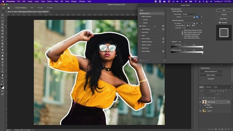This screenshot has width=233, height=131.
Task: Click the Layer 0 copy thumbnail
Action: coord(205,102)
